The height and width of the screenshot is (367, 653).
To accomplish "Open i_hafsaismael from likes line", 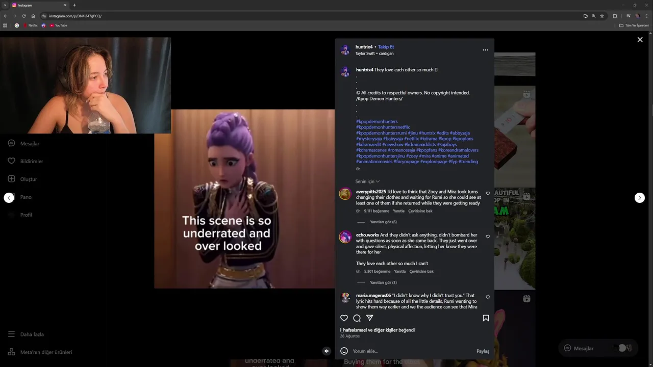I will (x=354, y=330).
